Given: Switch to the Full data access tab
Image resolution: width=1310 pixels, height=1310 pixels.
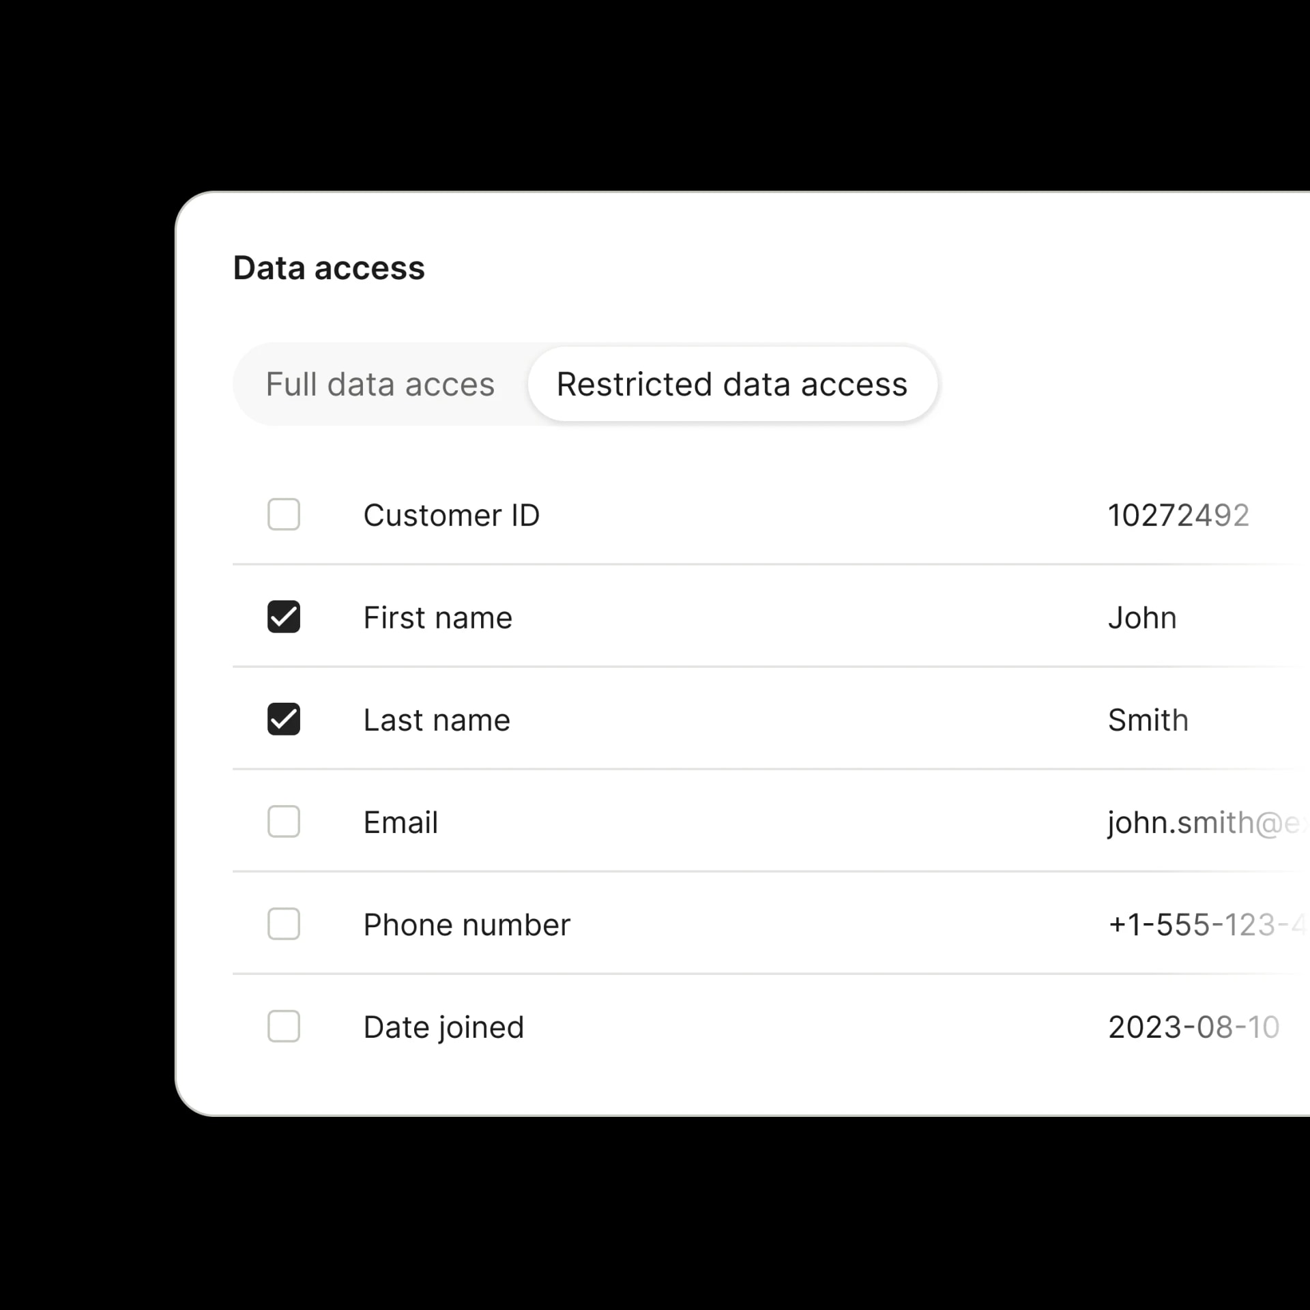Looking at the screenshot, I should click(380, 384).
